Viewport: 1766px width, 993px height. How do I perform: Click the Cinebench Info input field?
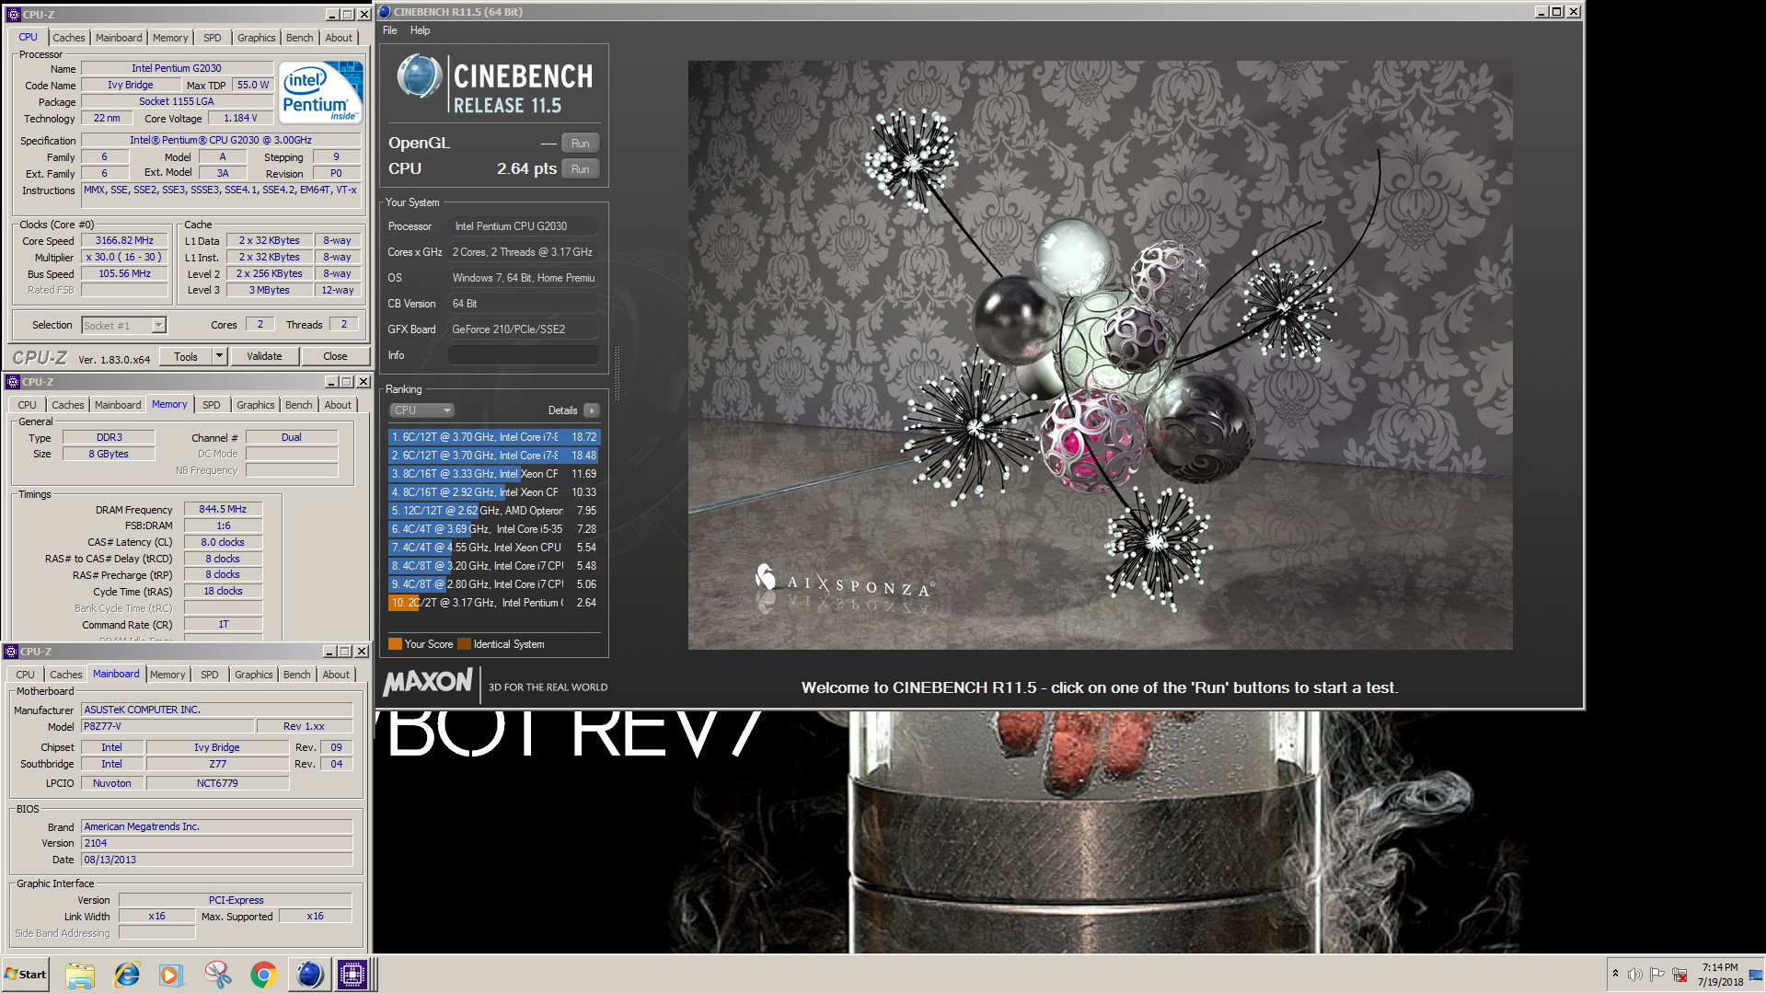coord(523,355)
